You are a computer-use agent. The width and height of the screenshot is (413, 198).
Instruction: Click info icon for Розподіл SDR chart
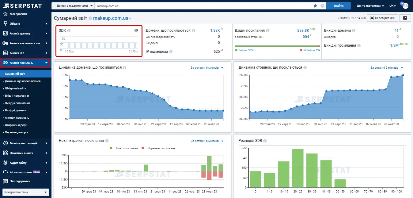(x=265, y=141)
